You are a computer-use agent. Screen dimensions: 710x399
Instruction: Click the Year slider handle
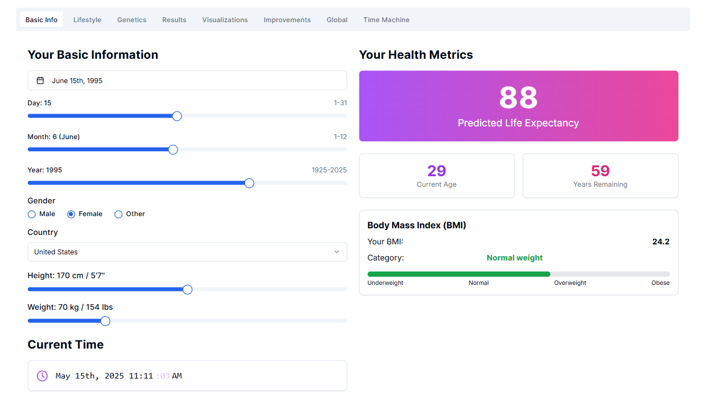point(248,182)
